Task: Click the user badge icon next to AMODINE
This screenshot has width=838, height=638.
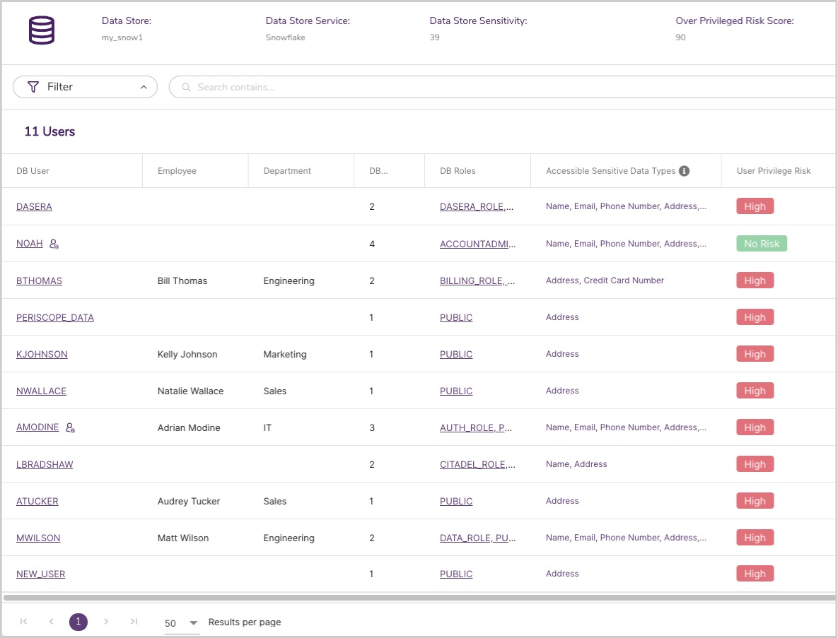Action: 70,428
